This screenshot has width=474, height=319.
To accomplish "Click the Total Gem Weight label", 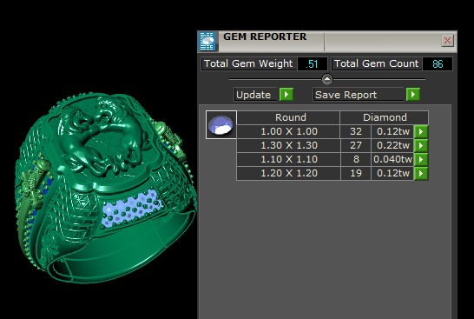I will click(248, 63).
